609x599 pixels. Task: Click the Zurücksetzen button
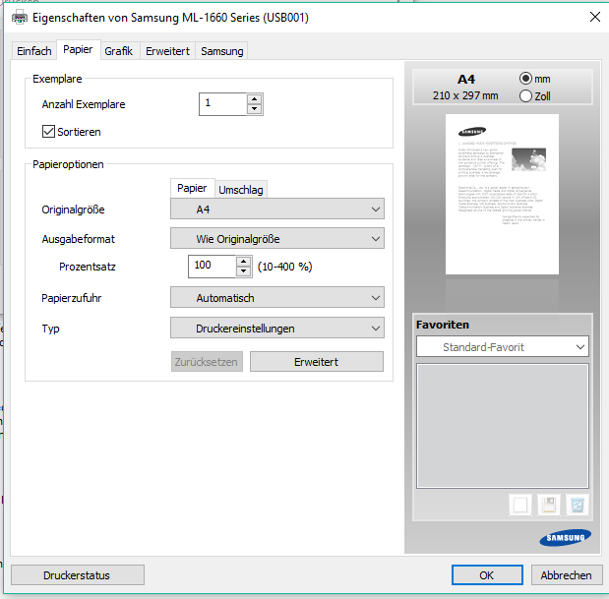(207, 362)
